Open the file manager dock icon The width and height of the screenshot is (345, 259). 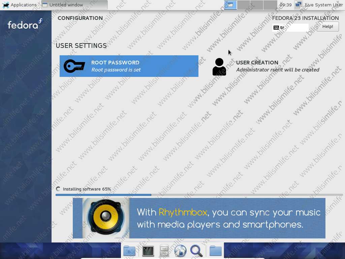(x=164, y=251)
